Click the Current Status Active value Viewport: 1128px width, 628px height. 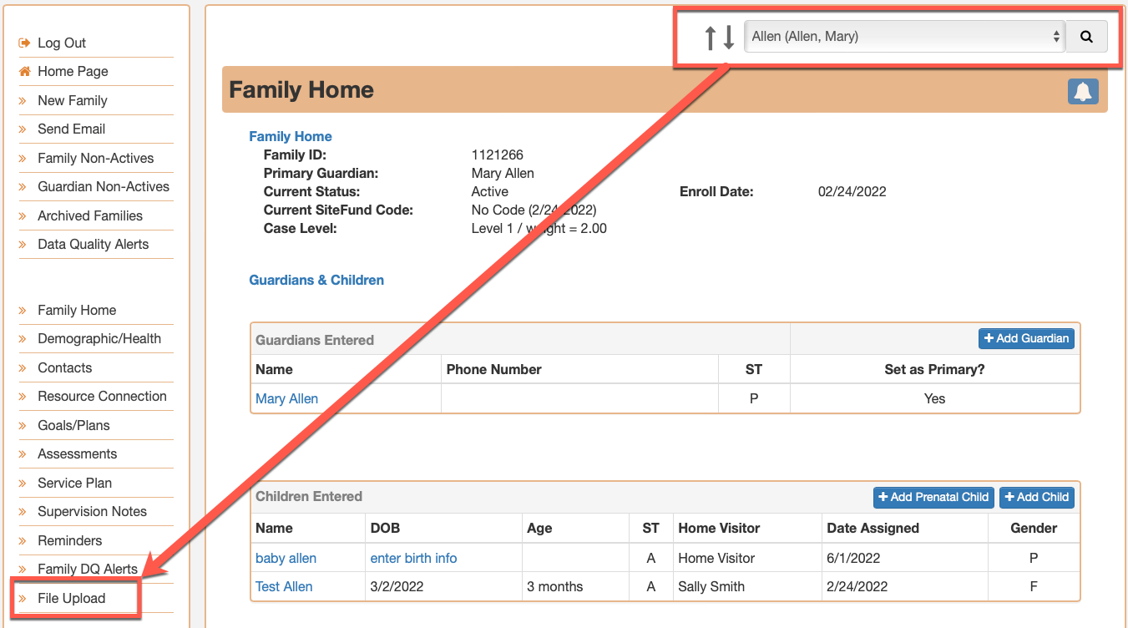point(490,192)
